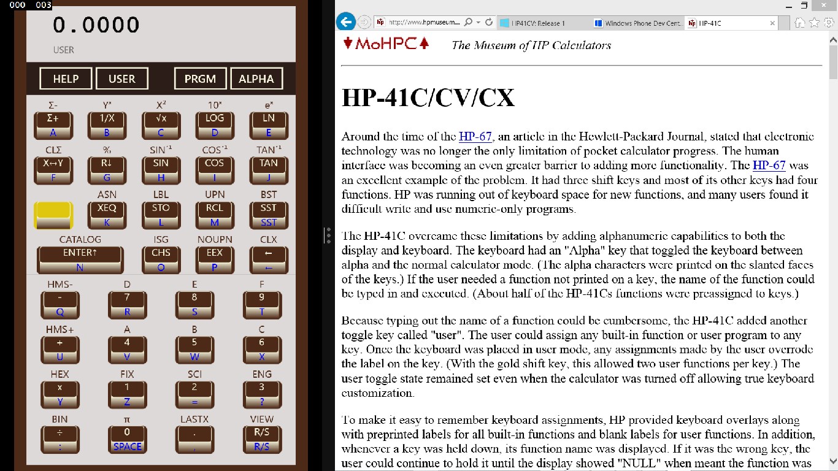Tap the decimal point key
Viewport: 838px width, 471px height.
[194, 439]
